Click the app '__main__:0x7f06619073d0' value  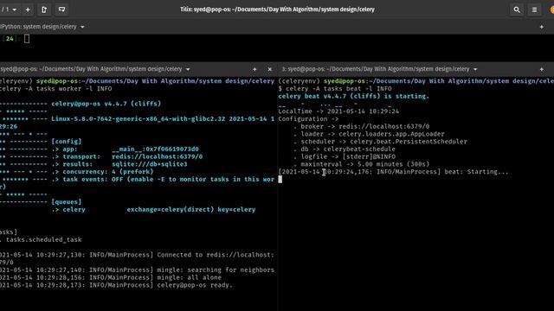[155, 149]
